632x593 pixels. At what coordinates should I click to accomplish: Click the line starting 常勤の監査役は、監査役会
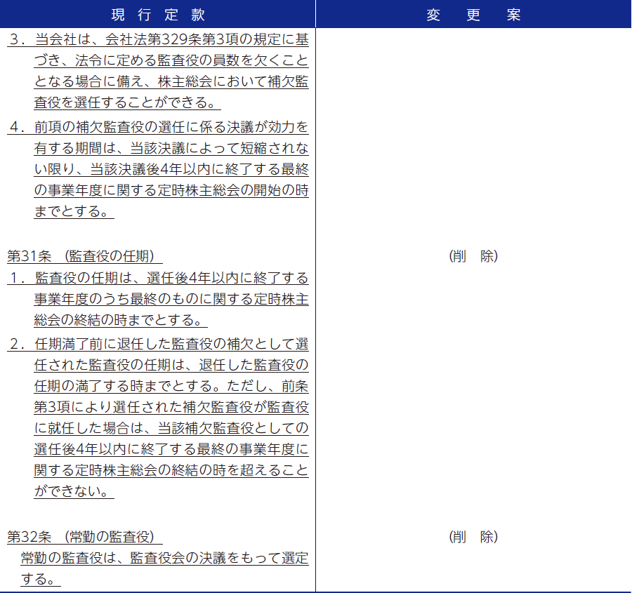coord(164,559)
